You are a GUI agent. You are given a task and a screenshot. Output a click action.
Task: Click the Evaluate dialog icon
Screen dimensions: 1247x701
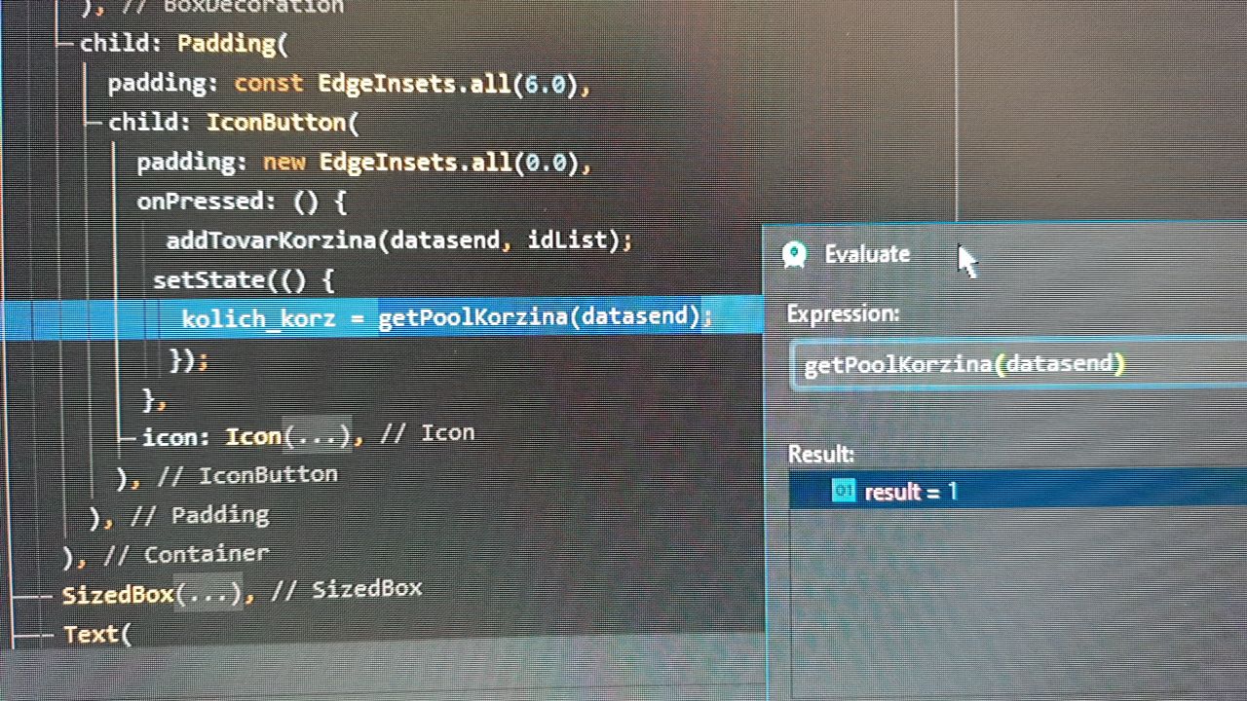pyautogui.click(x=794, y=255)
